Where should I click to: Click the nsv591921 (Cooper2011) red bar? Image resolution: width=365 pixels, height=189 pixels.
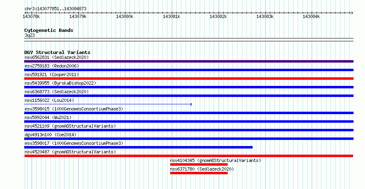pos(189,79)
